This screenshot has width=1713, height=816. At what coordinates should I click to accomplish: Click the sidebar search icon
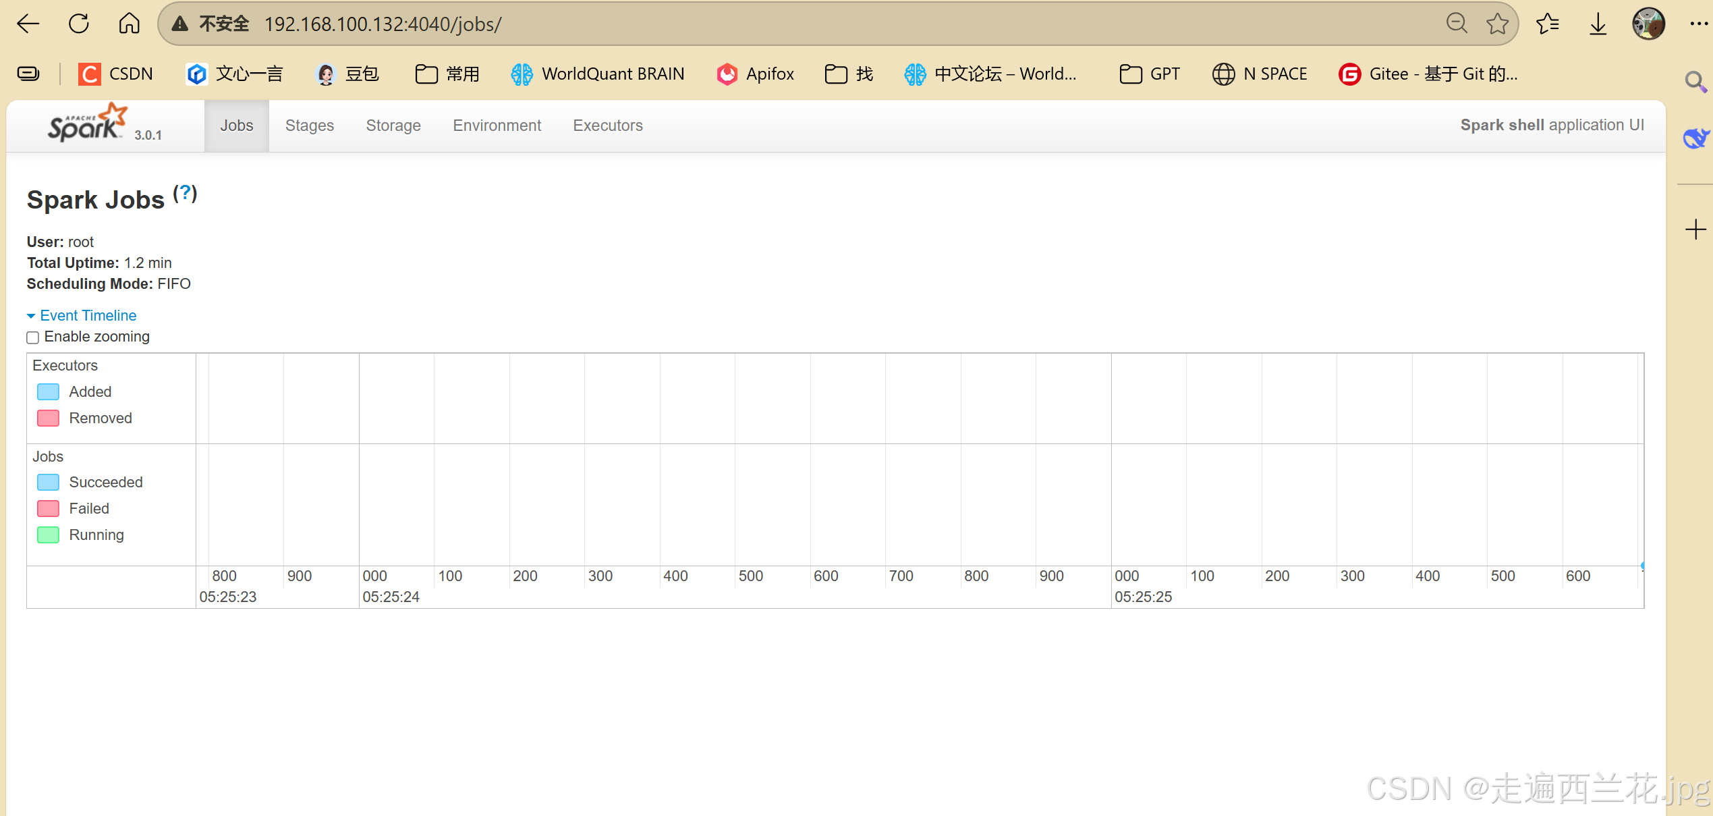tap(1695, 82)
